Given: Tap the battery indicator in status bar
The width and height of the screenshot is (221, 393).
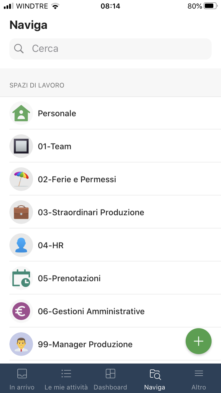Looking at the screenshot, I should 210,6.
